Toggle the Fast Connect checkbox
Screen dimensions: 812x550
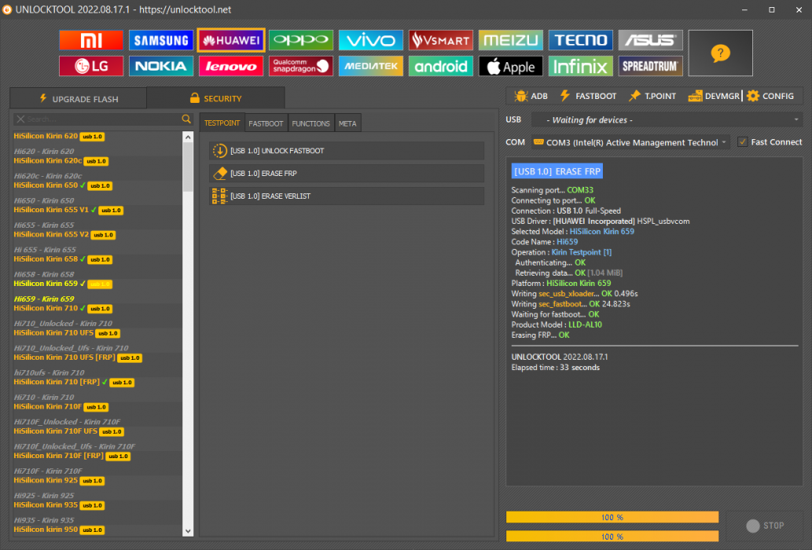(x=743, y=141)
